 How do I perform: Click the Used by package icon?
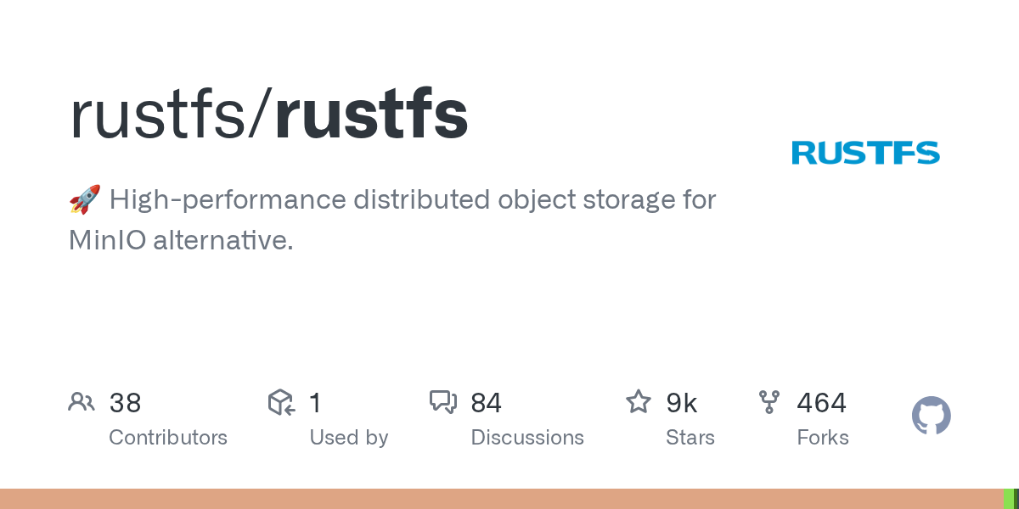(x=281, y=402)
